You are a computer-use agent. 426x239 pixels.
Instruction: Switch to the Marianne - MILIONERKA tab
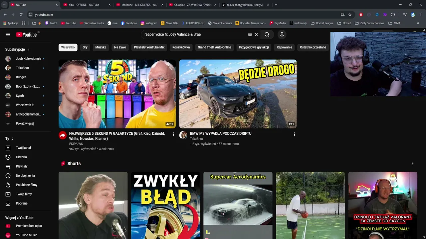[139, 5]
